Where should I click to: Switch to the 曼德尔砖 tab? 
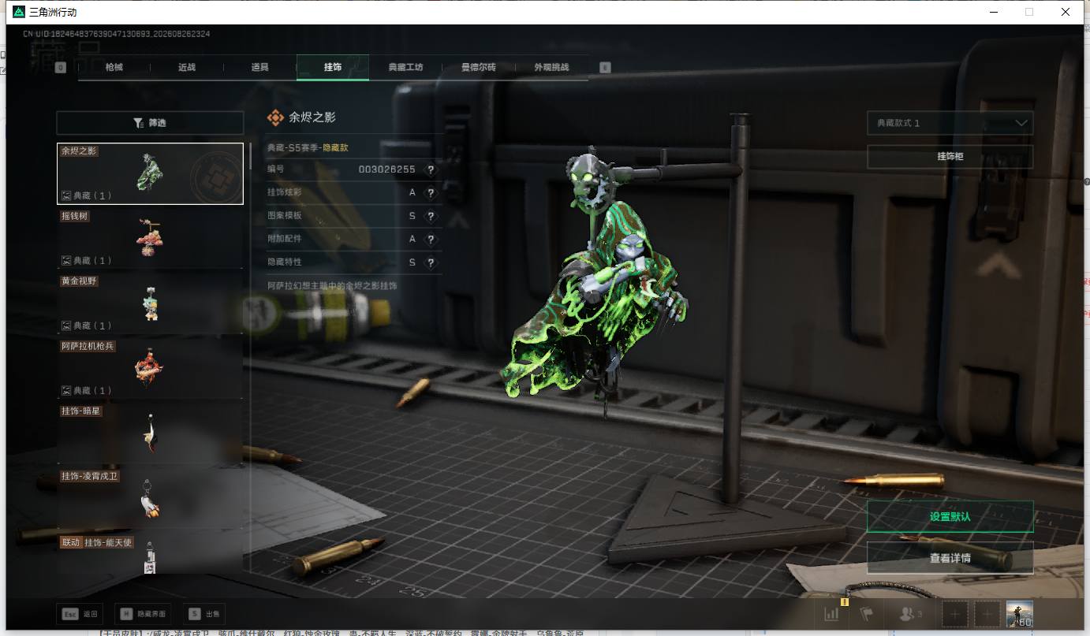click(x=478, y=67)
